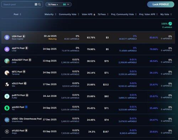Viewport: 178px width, 140px height.
Task: Sort by Voter APR column arrow
Action: pyautogui.click(x=94, y=15)
